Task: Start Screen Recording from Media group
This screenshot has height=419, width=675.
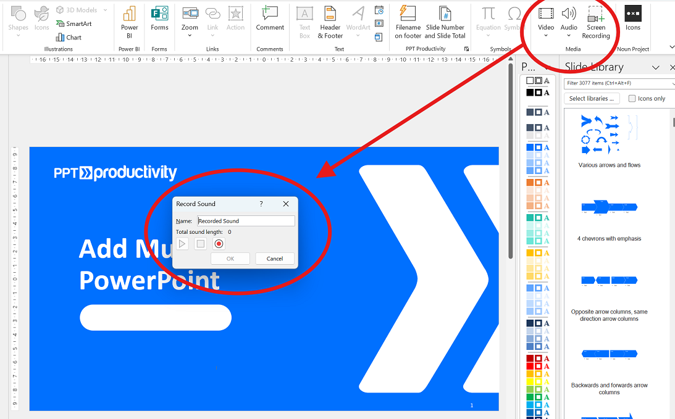Action: (x=595, y=22)
